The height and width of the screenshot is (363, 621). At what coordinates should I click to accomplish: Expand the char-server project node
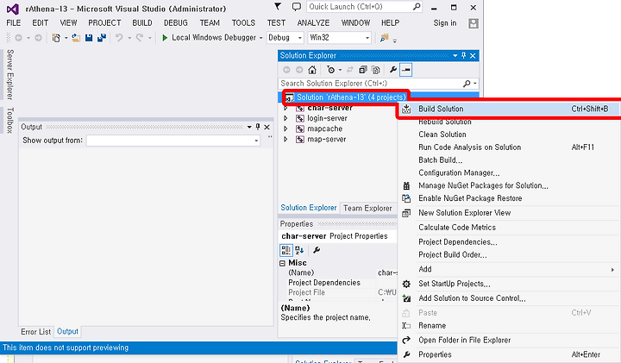coord(285,108)
